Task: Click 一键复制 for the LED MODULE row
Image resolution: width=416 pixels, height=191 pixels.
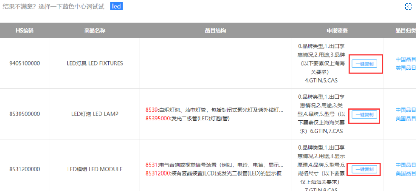Action: pos(364,169)
